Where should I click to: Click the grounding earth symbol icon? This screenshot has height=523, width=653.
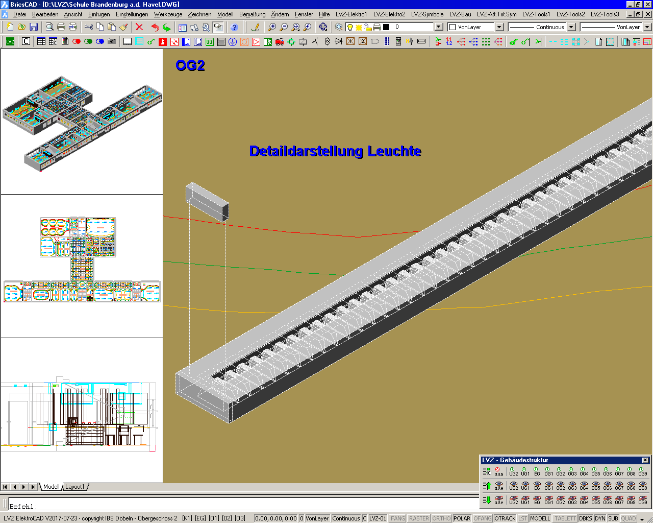(x=233, y=41)
